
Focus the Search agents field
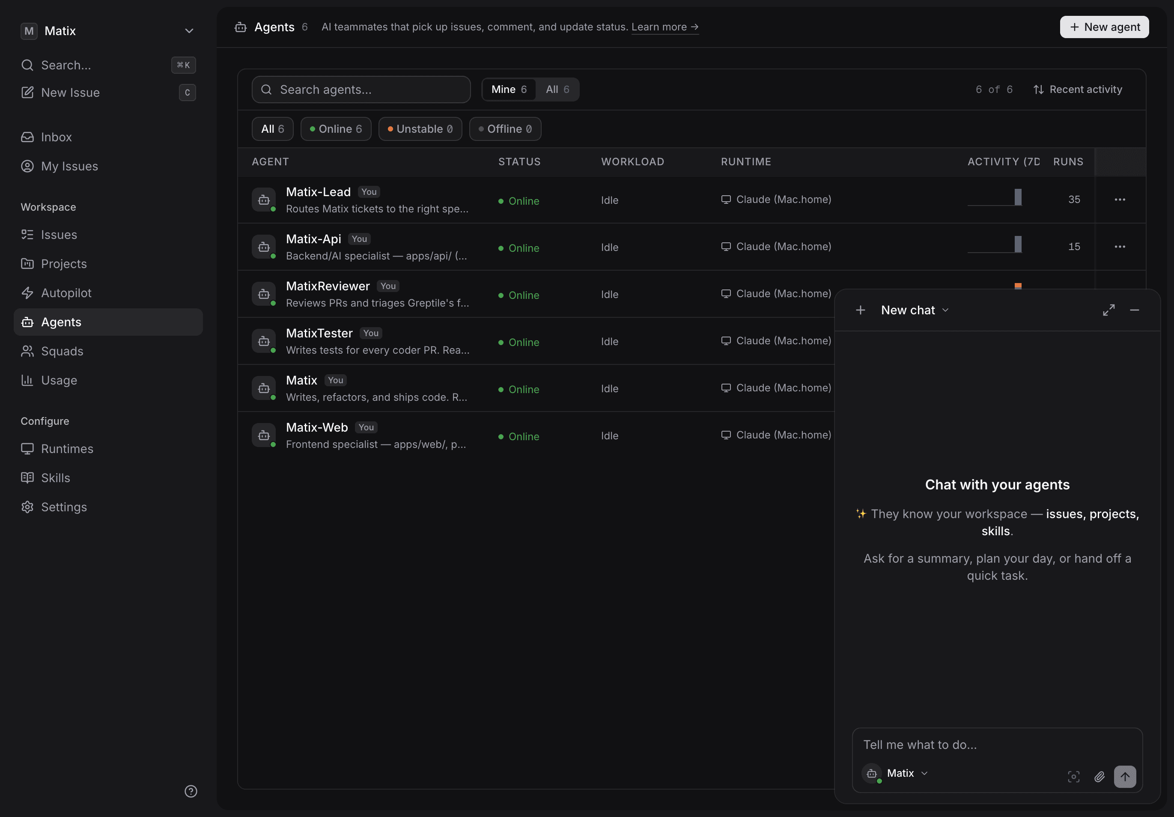click(x=361, y=89)
